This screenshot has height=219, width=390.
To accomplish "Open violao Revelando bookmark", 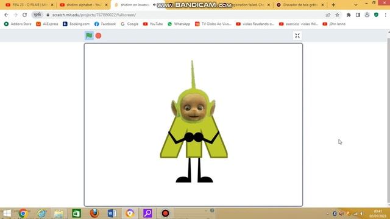I will (255, 24).
